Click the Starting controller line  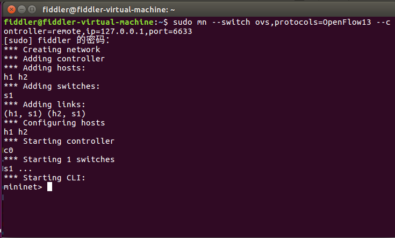pos(59,141)
